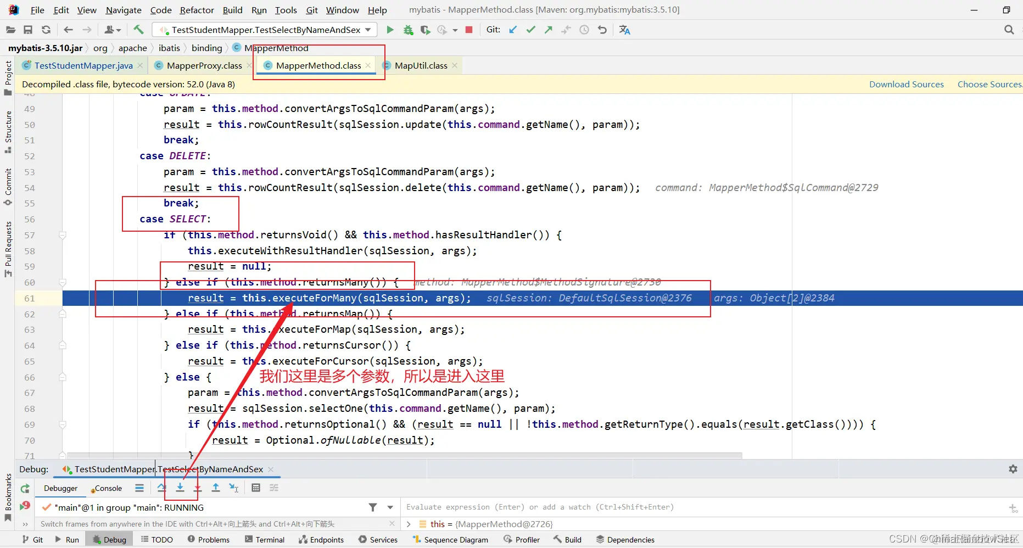Click Run to Cursor icon
The width and height of the screenshot is (1023, 548).
[x=234, y=488]
